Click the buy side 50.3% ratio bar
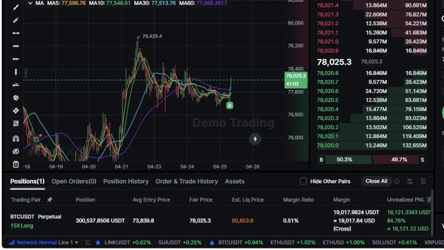The height and width of the screenshot is (250, 444). coord(344,159)
